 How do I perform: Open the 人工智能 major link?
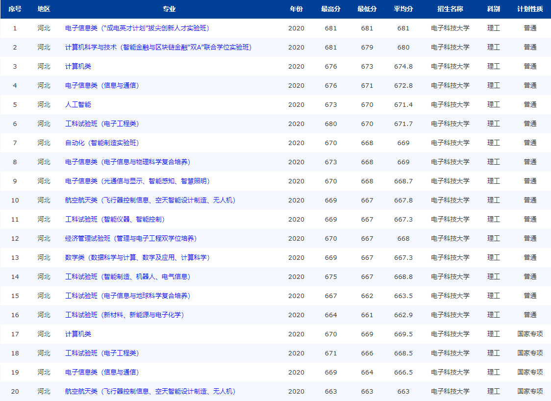pos(78,104)
